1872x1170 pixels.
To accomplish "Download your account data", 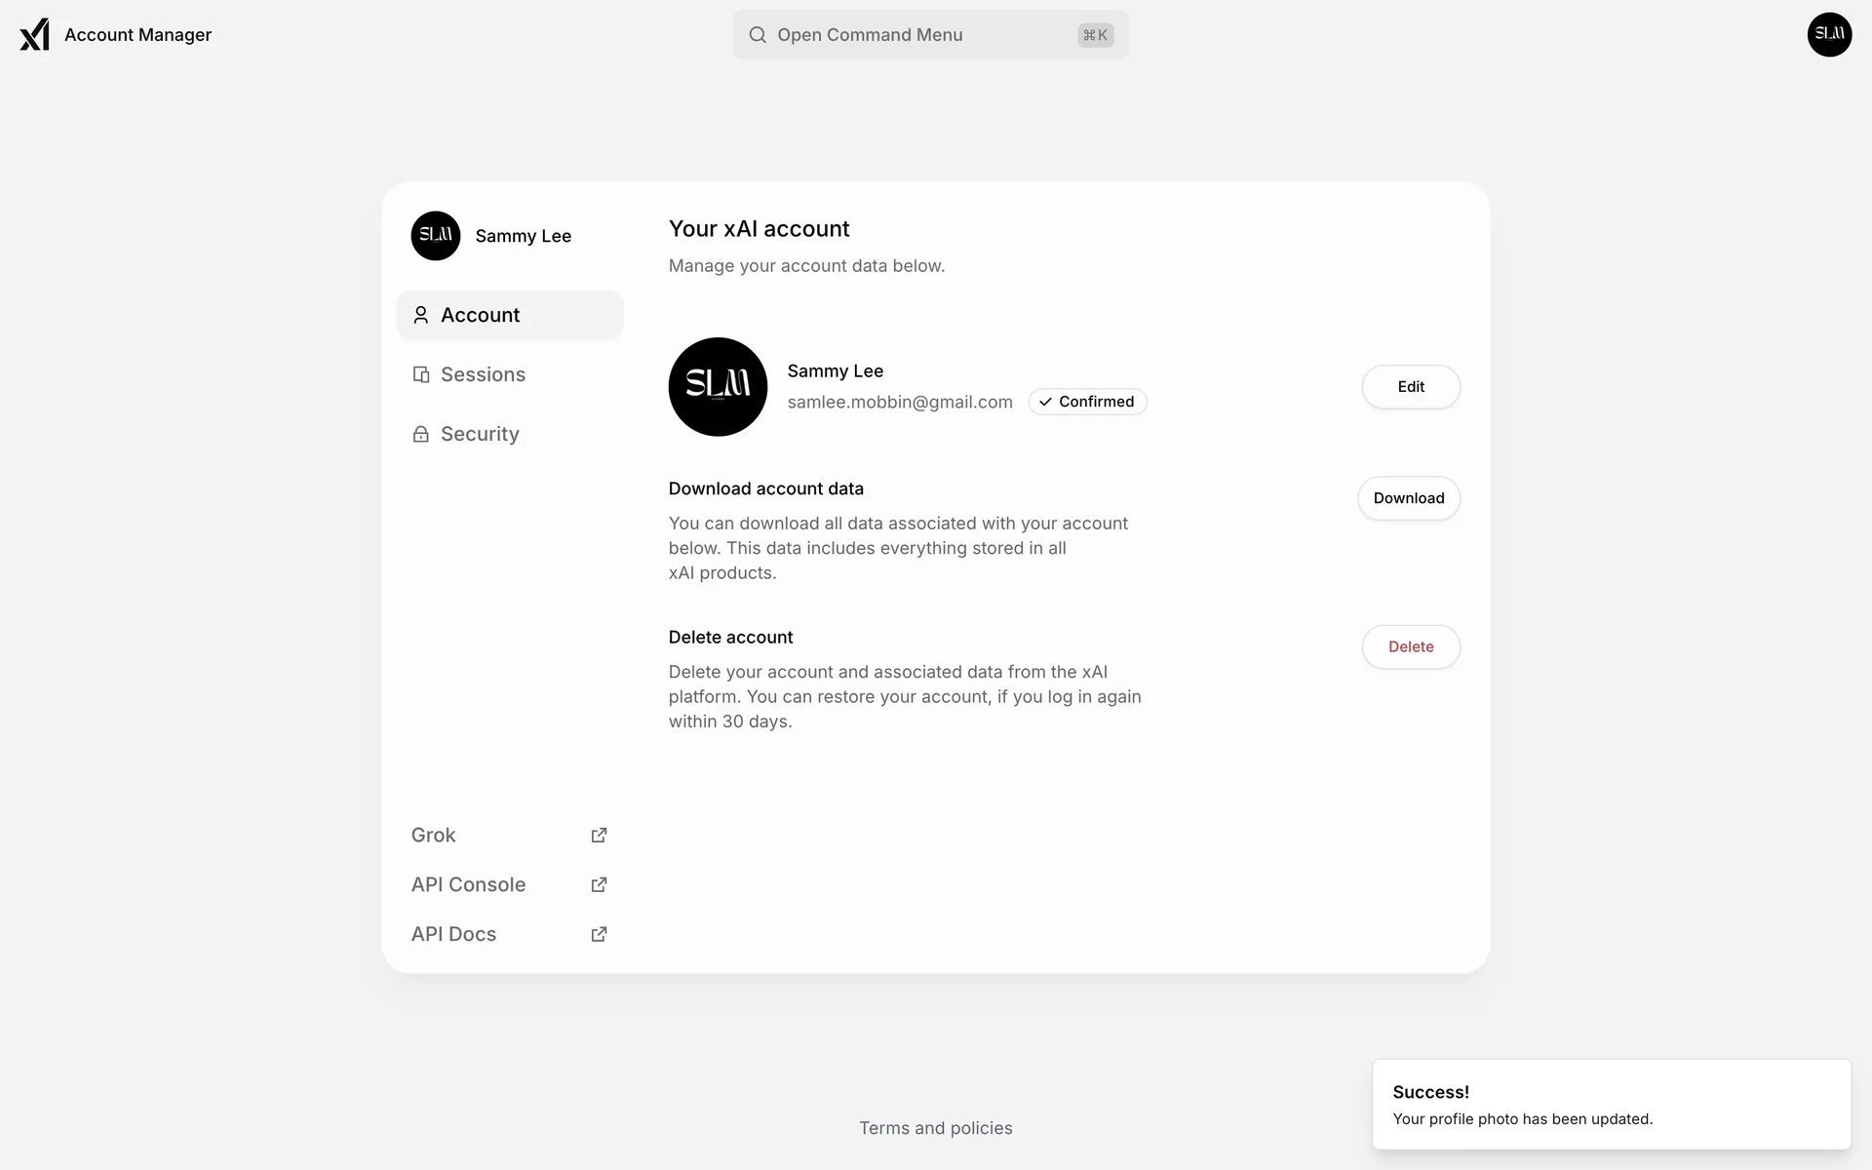I will pyautogui.click(x=1408, y=498).
